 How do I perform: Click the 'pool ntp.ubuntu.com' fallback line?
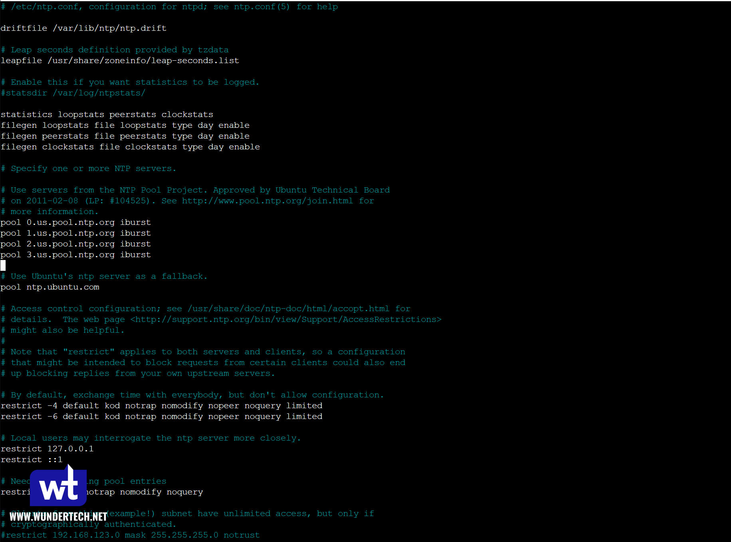(50, 287)
